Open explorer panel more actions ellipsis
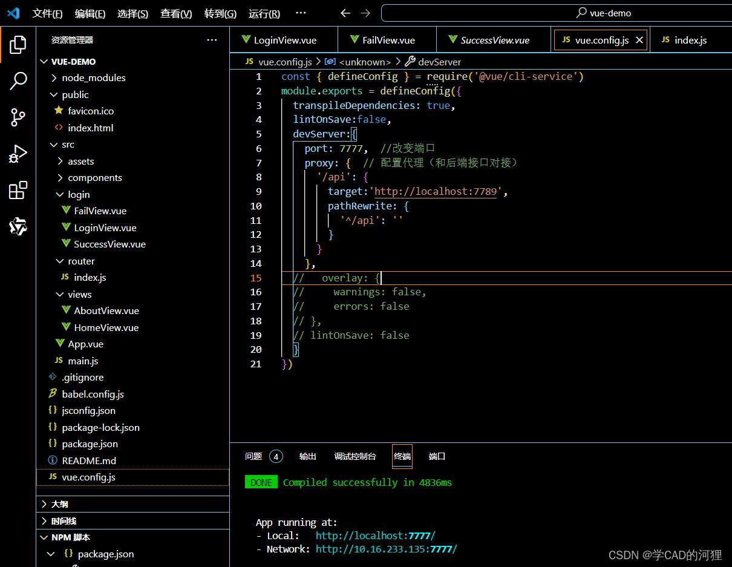The width and height of the screenshot is (732, 567). pos(212,40)
